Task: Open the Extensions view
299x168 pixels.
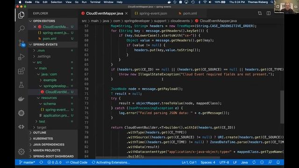Action: pyautogui.click(x=21, y=71)
